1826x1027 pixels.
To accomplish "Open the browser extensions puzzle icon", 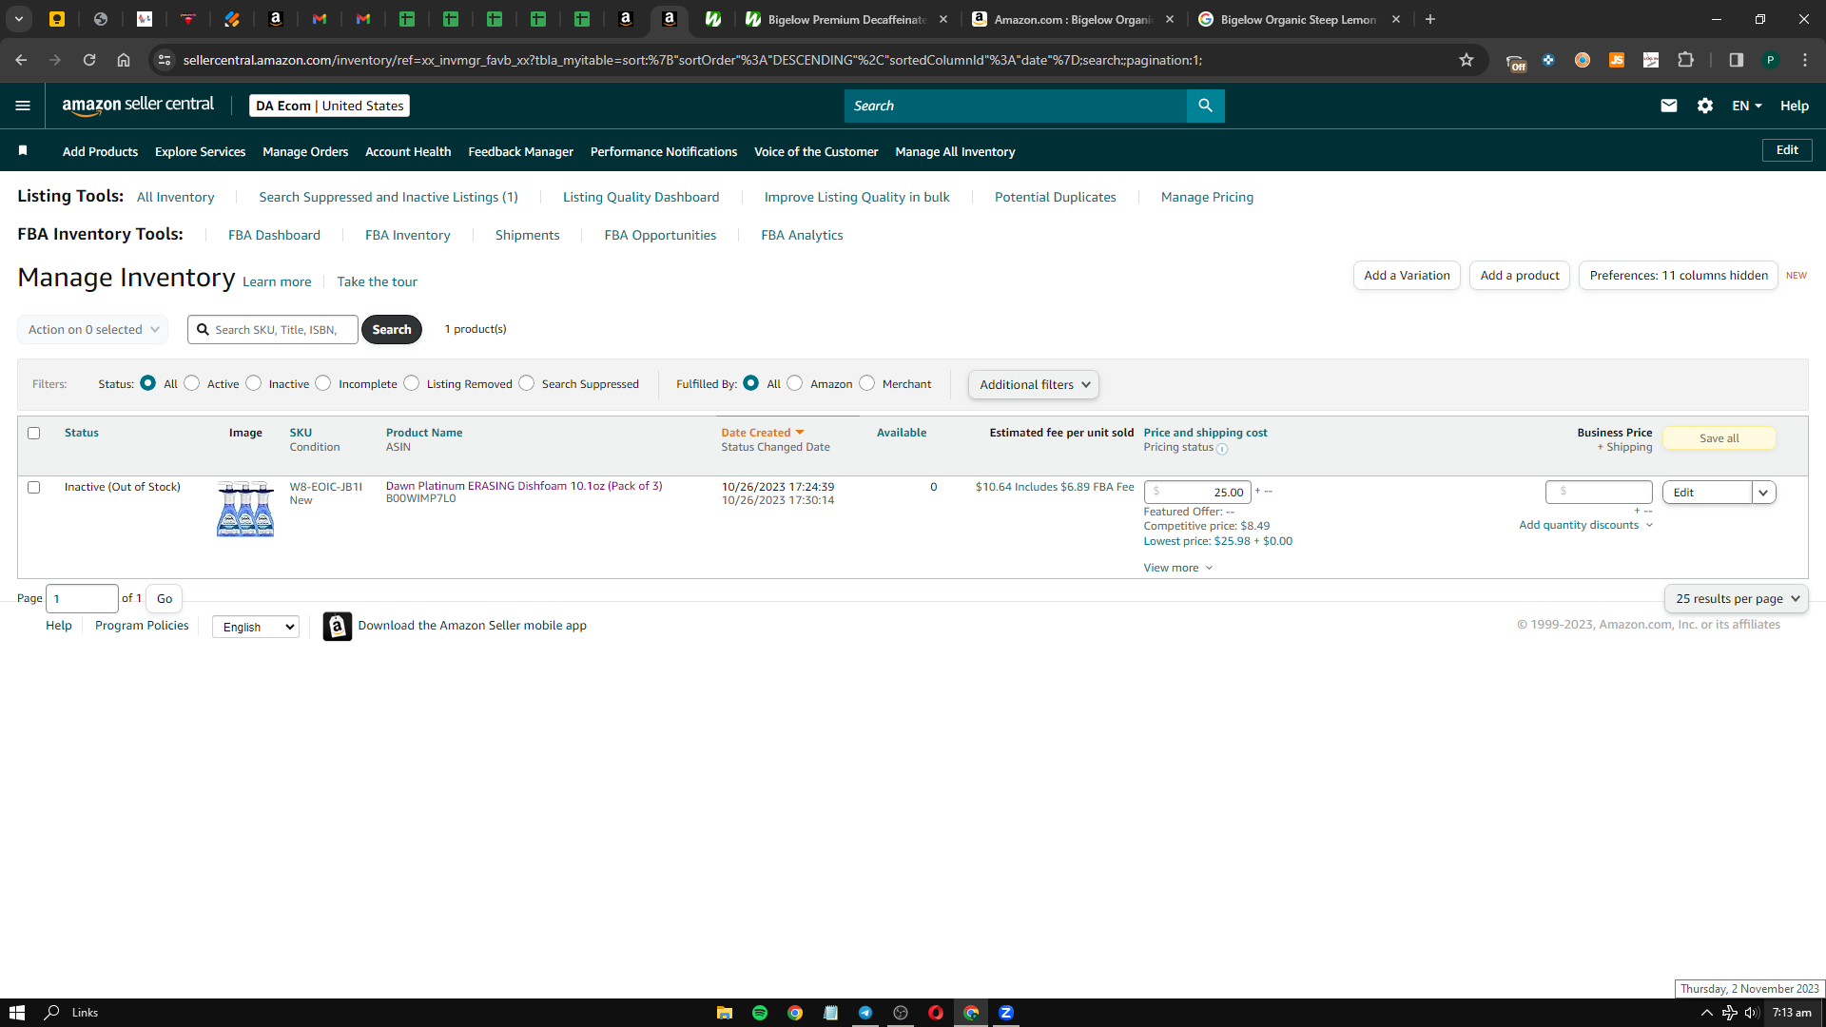I will click(x=1685, y=60).
